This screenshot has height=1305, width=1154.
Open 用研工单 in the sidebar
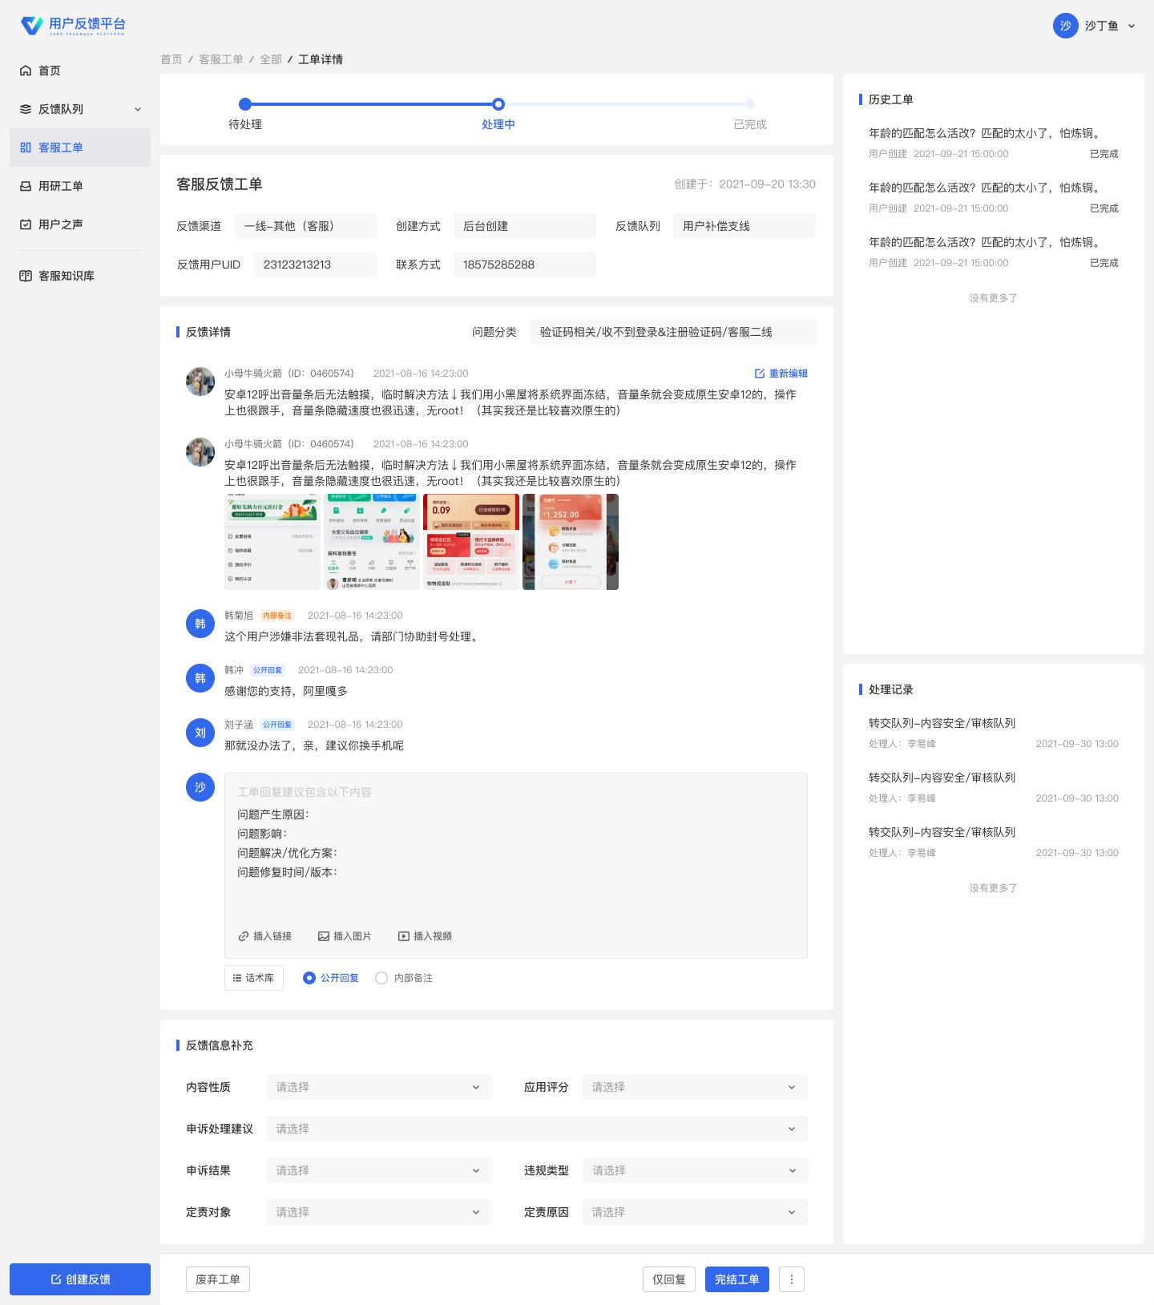coord(80,186)
